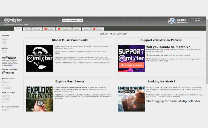Click the Break the Silence Event button
This screenshot has height=128, width=208.
73,20
